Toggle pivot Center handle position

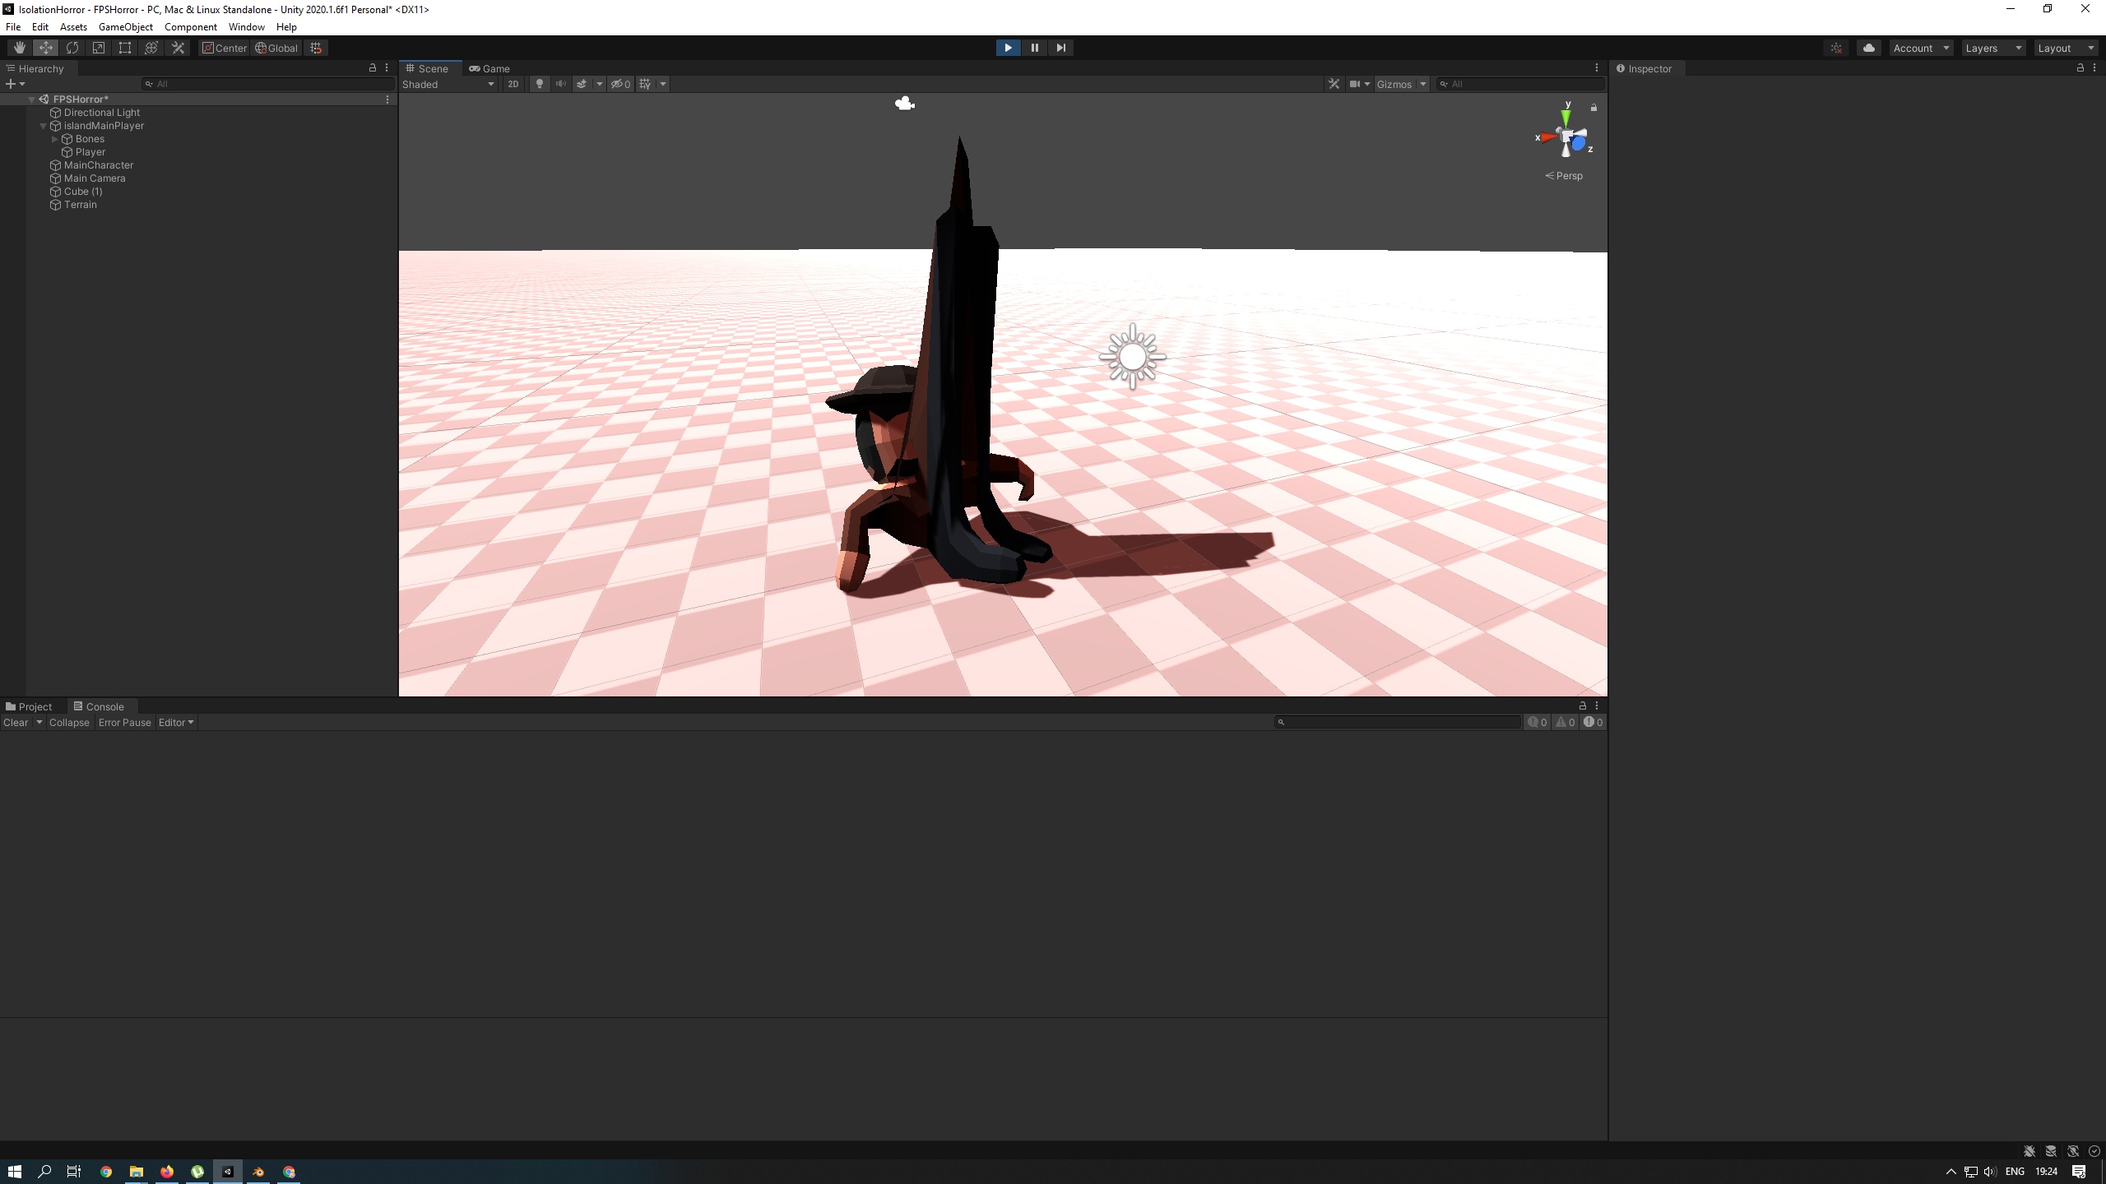click(x=225, y=48)
